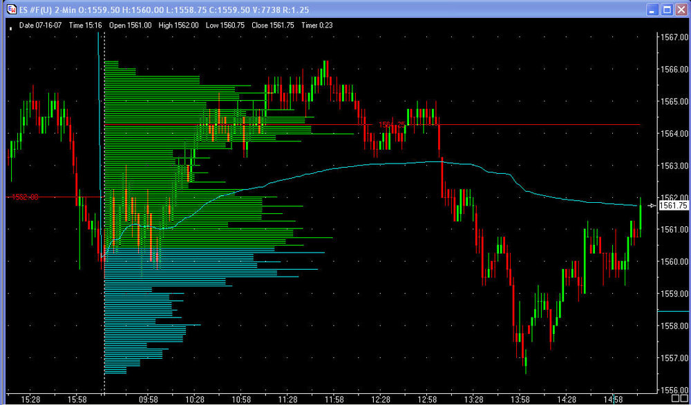Click the 1563.00 price axis label
The height and width of the screenshot is (405, 691).
(x=673, y=166)
